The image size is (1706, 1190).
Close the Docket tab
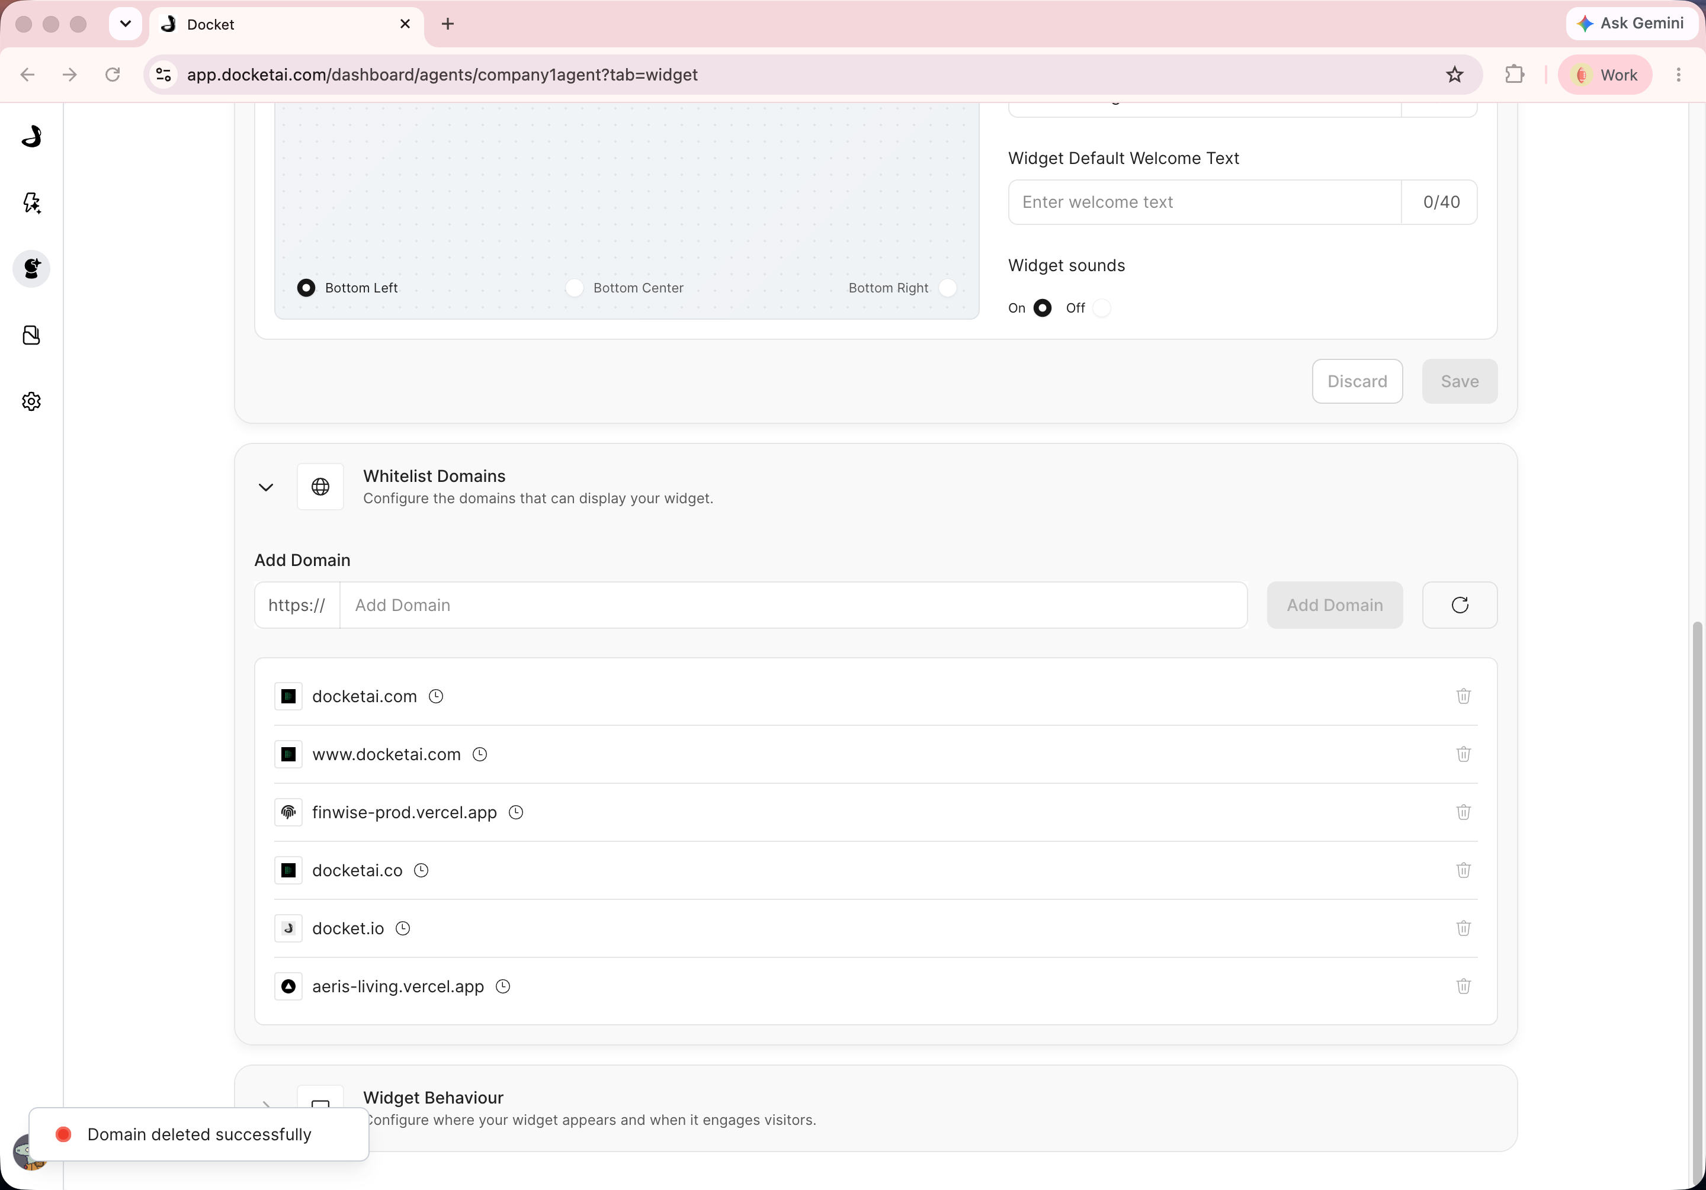click(405, 24)
